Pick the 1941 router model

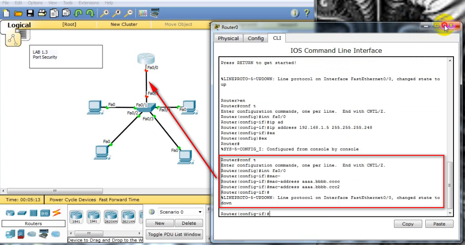click(x=94, y=216)
